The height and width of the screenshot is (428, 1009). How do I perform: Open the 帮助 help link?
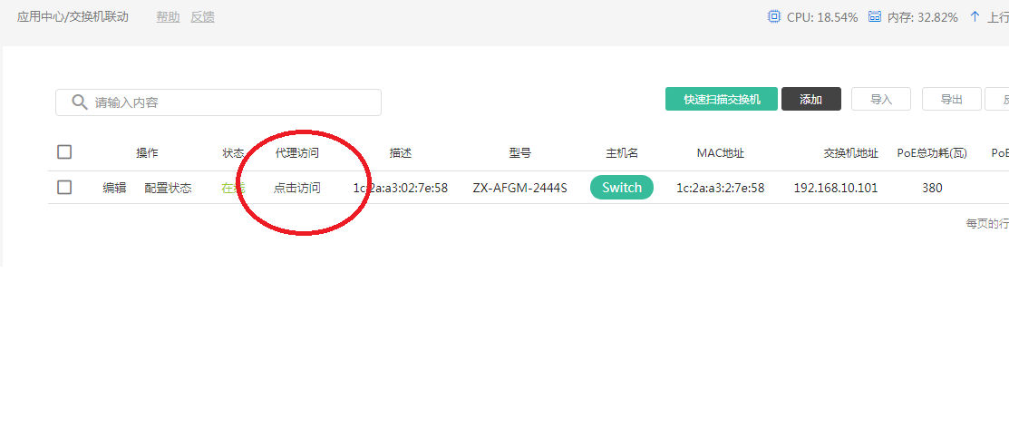(x=168, y=16)
